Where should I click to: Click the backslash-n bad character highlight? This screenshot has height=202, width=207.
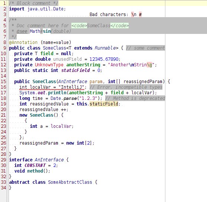click(134, 15)
